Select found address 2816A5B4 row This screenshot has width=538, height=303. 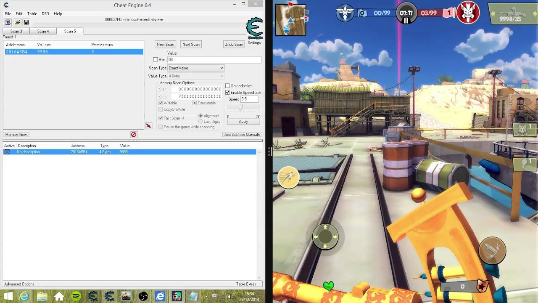[x=74, y=52]
